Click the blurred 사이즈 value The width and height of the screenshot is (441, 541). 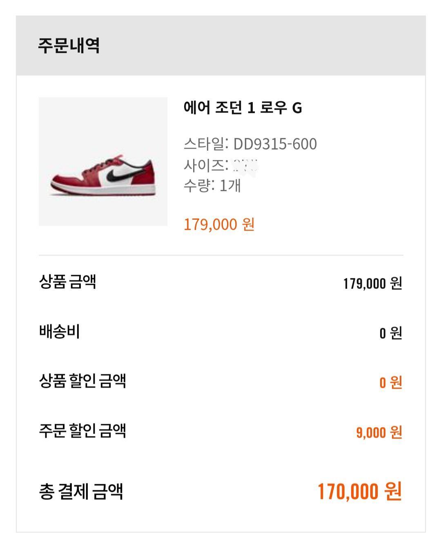click(245, 166)
